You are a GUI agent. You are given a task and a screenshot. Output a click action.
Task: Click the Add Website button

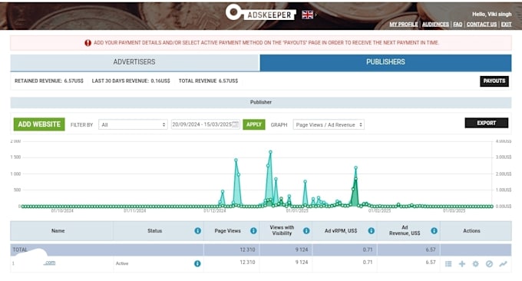[39, 124]
